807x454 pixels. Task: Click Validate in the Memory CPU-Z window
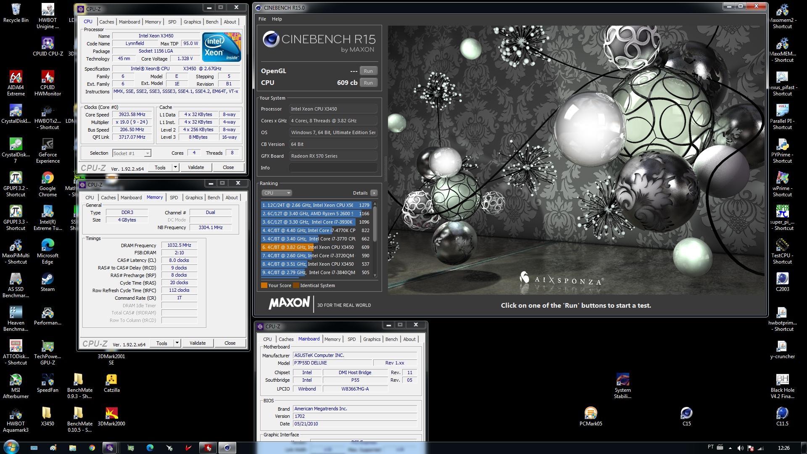tap(198, 343)
